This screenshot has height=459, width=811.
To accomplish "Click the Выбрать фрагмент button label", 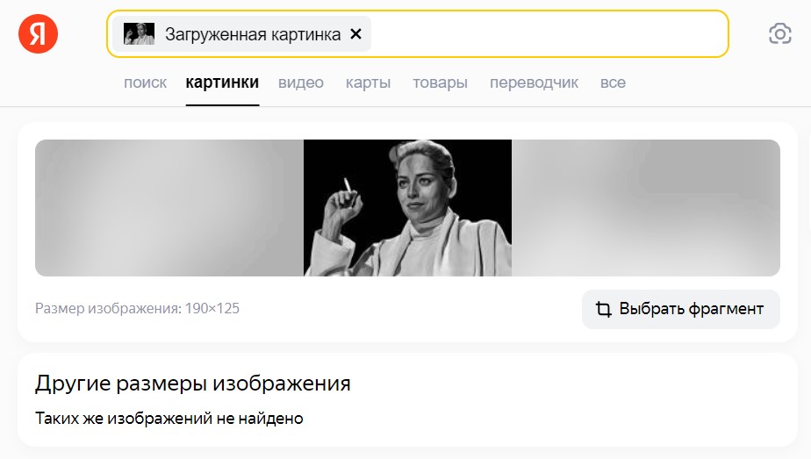I will pos(692,309).
